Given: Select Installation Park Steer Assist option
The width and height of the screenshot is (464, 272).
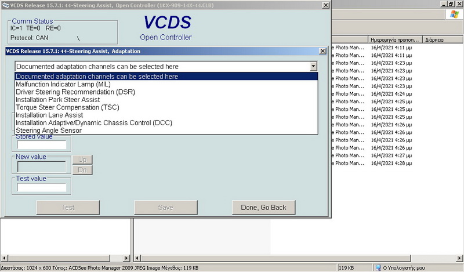Looking at the screenshot, I should (x=166, y=99).
